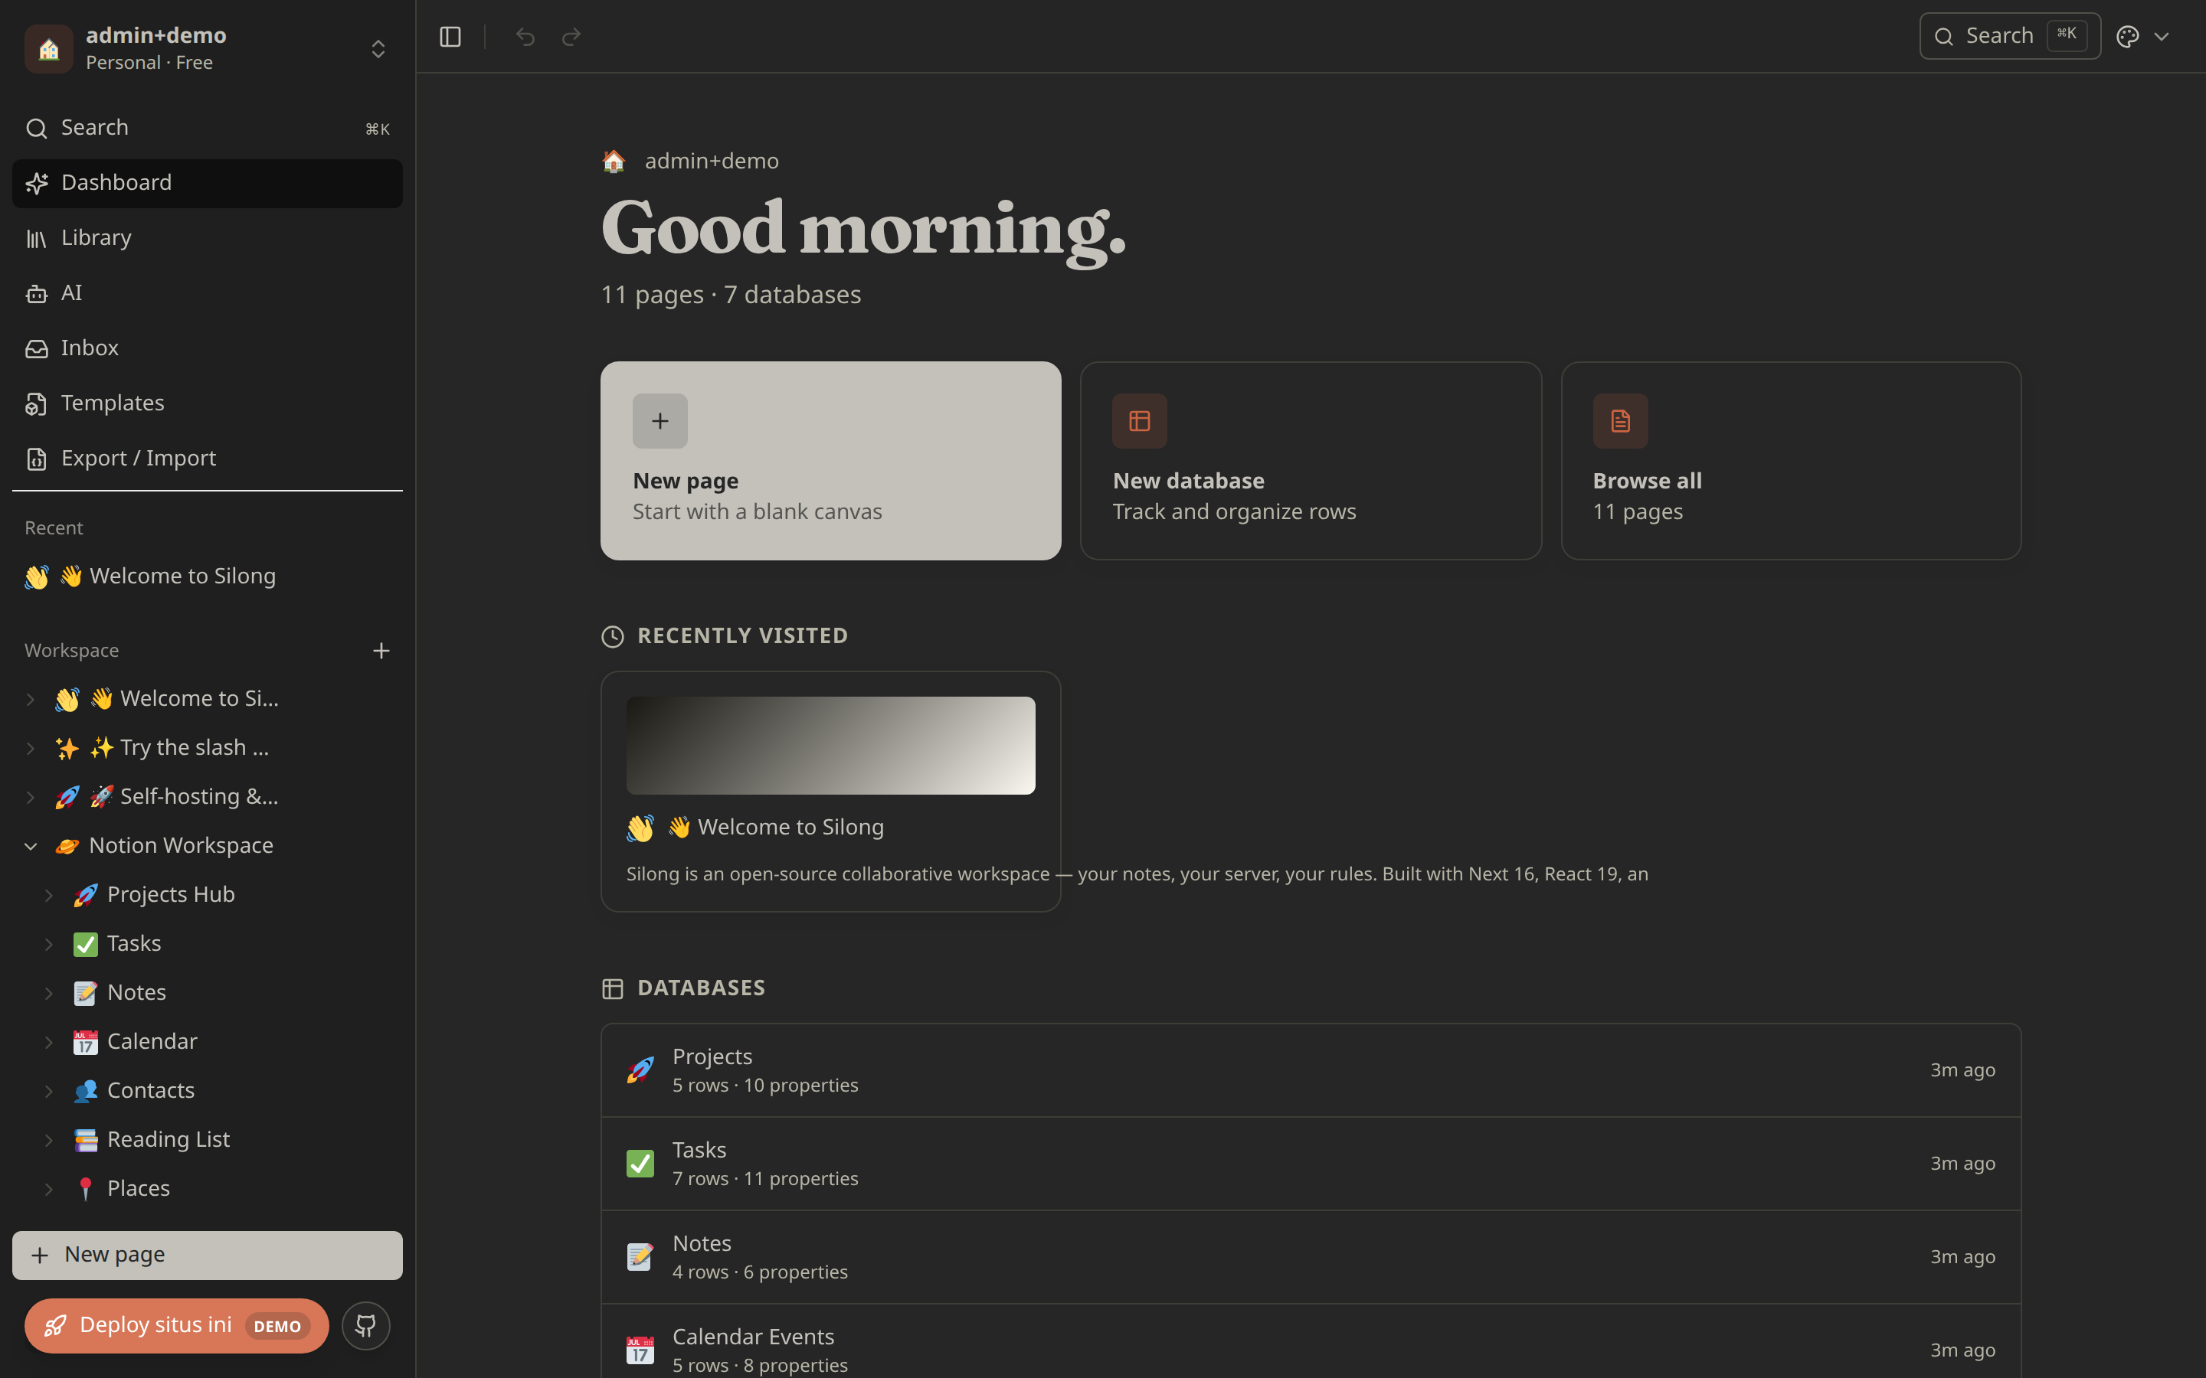Click the Dashboard sparkle icon

pyautogui.click(x=37, y=183)
